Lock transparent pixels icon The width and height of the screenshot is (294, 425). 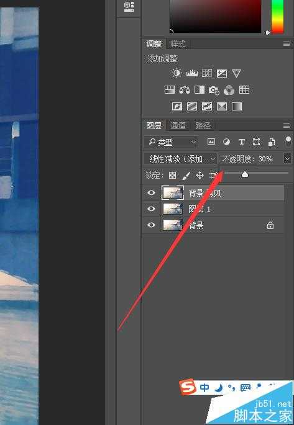point(172,176)
